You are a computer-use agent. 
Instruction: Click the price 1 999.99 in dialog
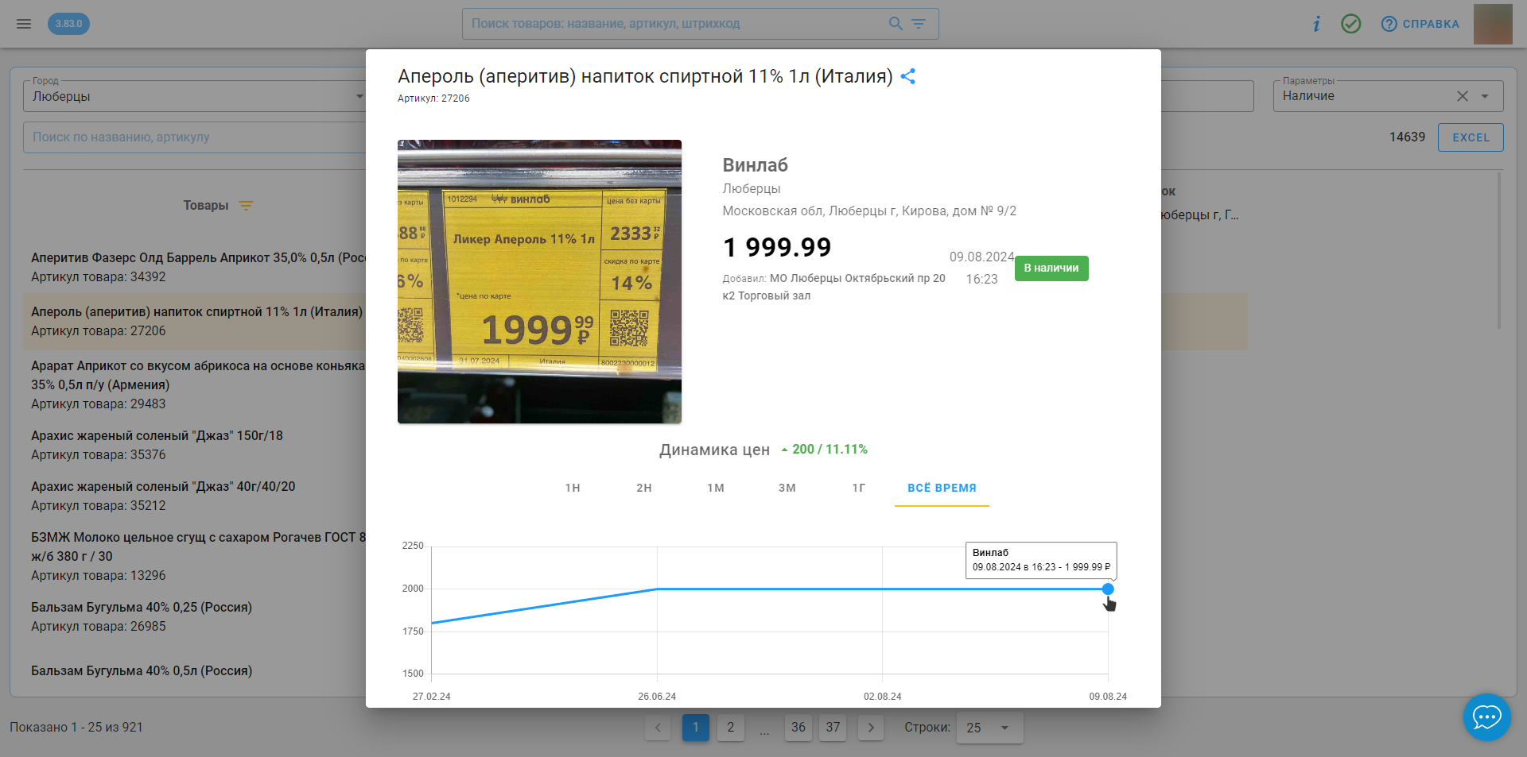tap(777, 248)
